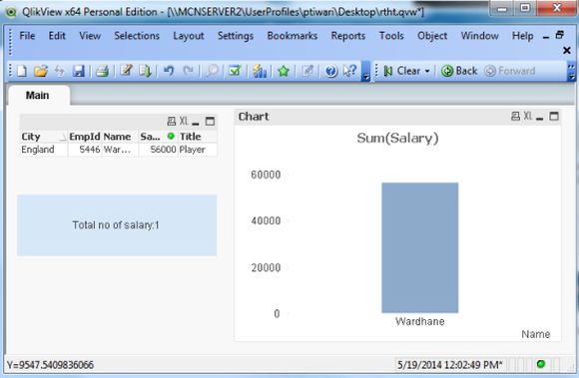Click the 5446 EmpId cell
This screenshot has width=579, height=378.
(85, 150)
